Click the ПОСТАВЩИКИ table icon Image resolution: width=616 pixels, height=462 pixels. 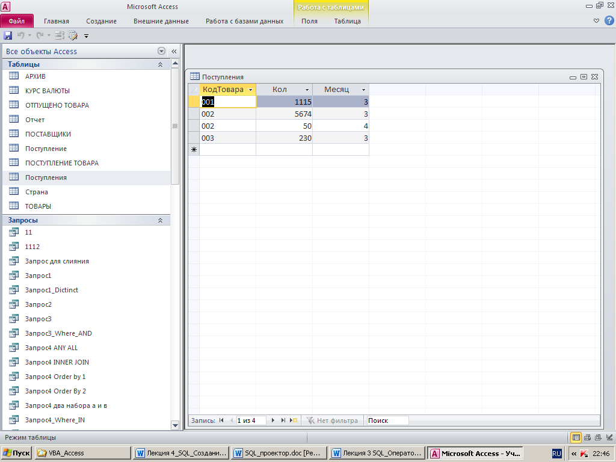click(14, 134)
